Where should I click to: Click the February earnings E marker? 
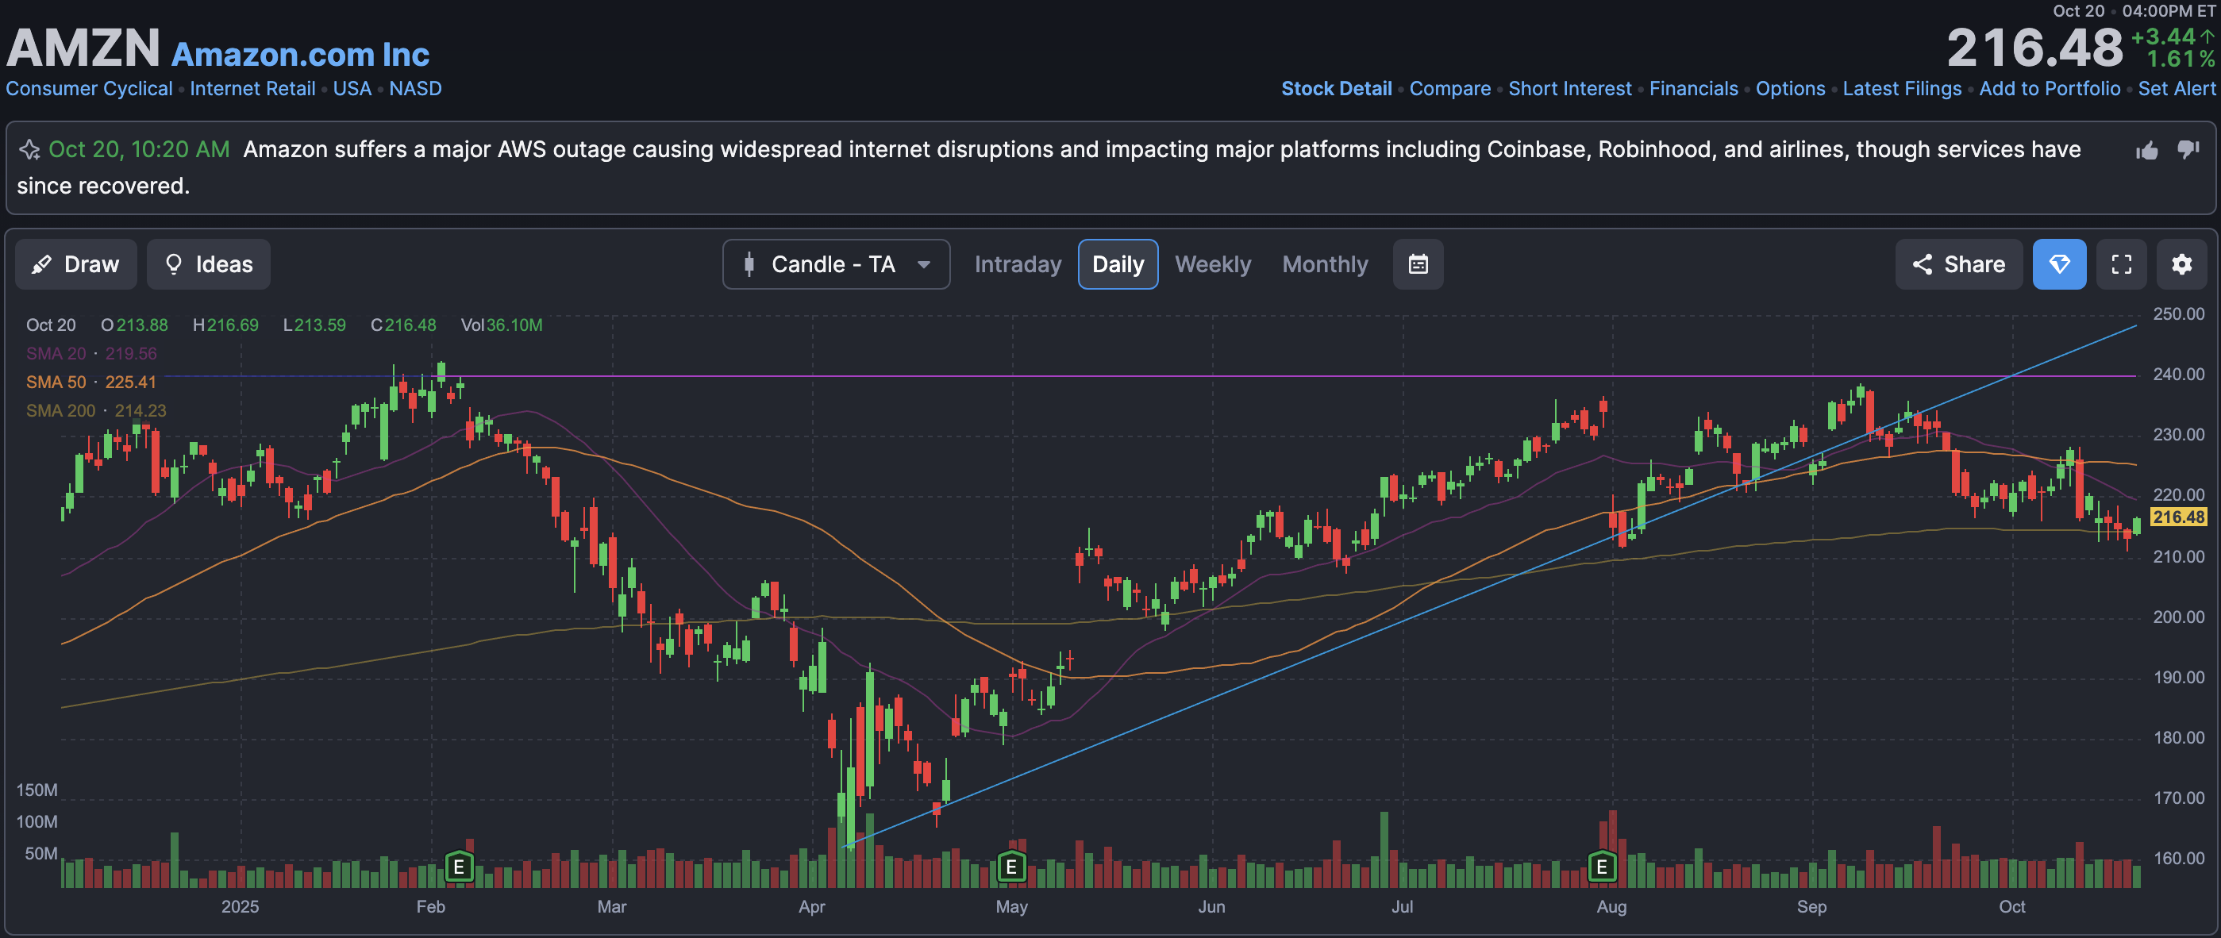459,866
